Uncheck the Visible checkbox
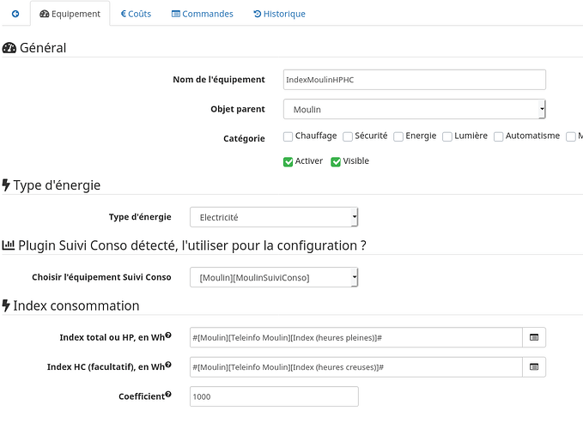Viewport: 583px width, 429px height. (x=336, y=161)
